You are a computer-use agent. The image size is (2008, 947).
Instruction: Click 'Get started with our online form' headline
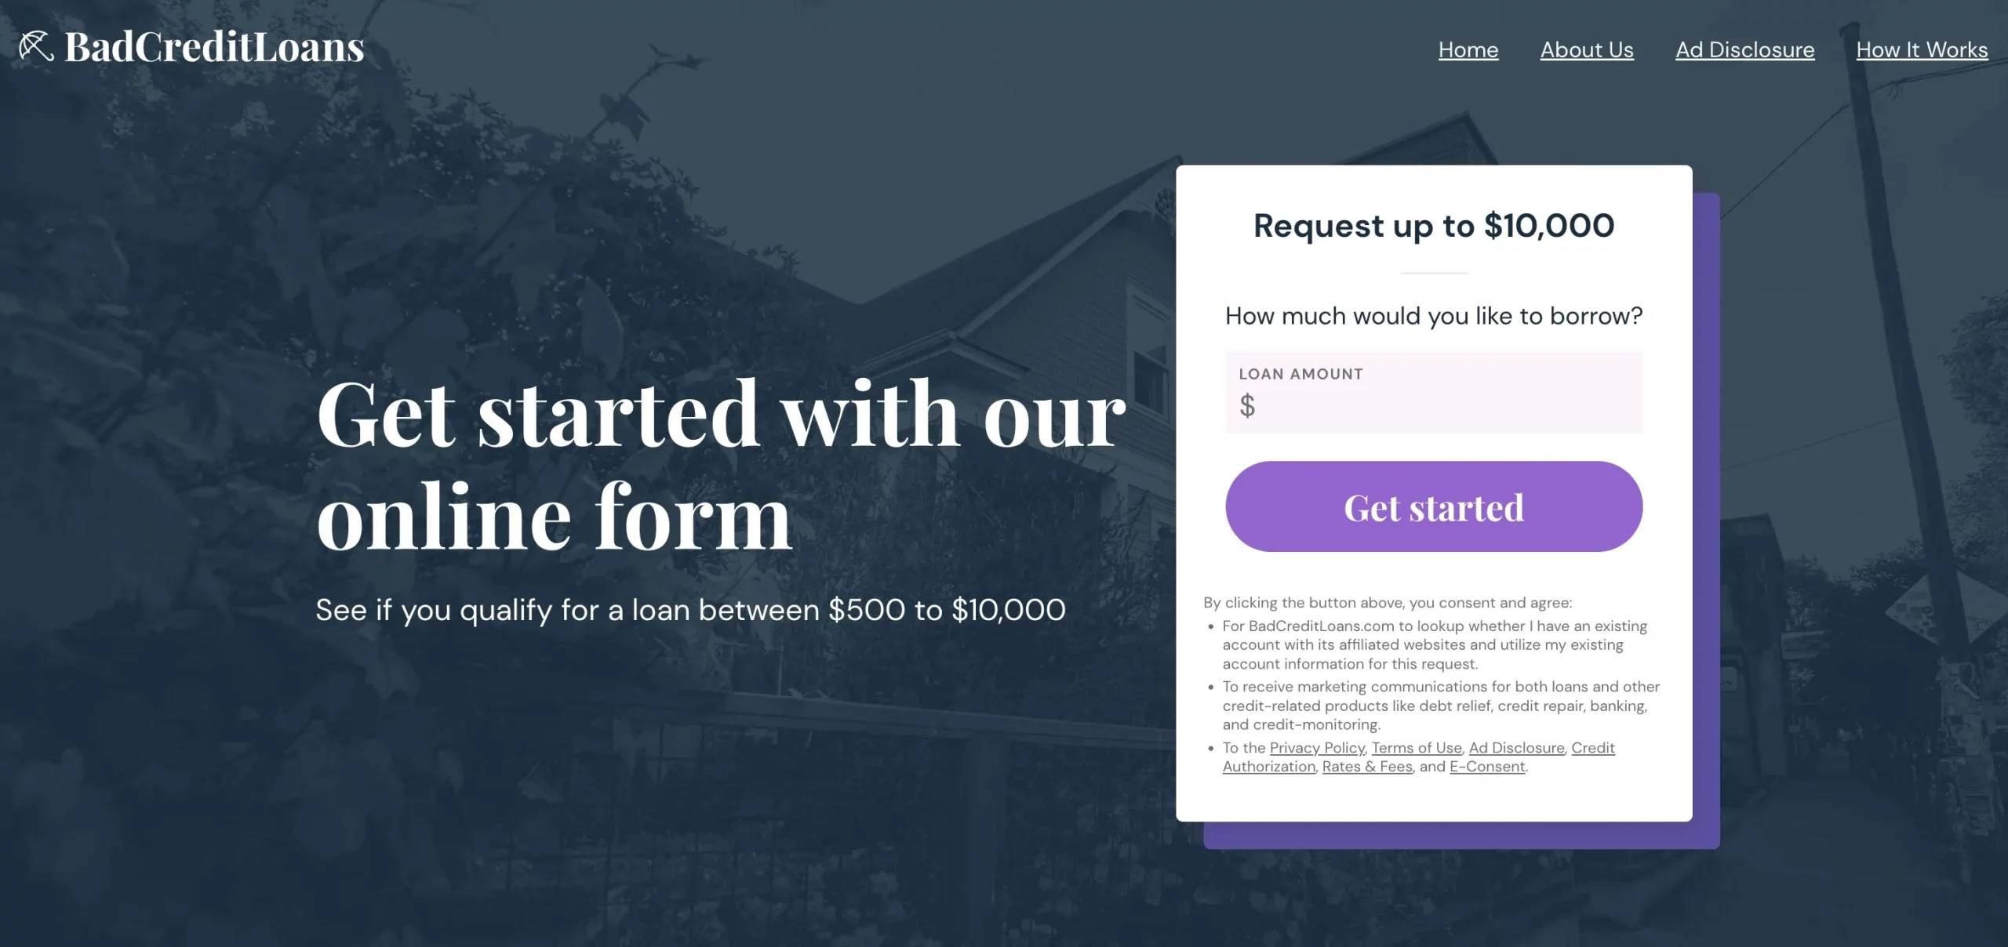pos(721,464)
